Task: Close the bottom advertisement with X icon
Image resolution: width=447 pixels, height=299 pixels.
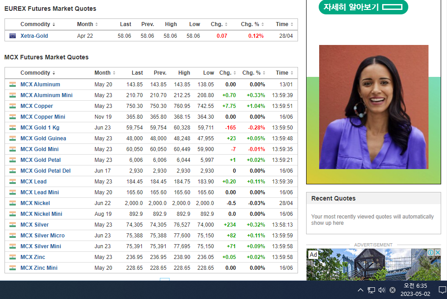Action: point(438,253)
